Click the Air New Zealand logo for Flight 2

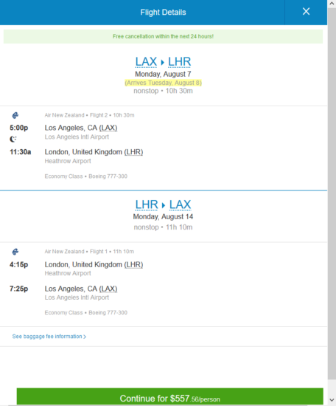pyautogui.click(x=15, y=115)
